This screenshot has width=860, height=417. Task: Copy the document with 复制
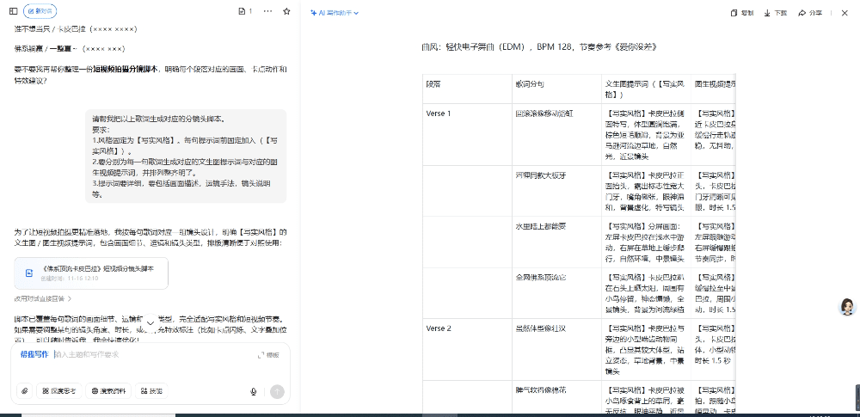(742, 13)
